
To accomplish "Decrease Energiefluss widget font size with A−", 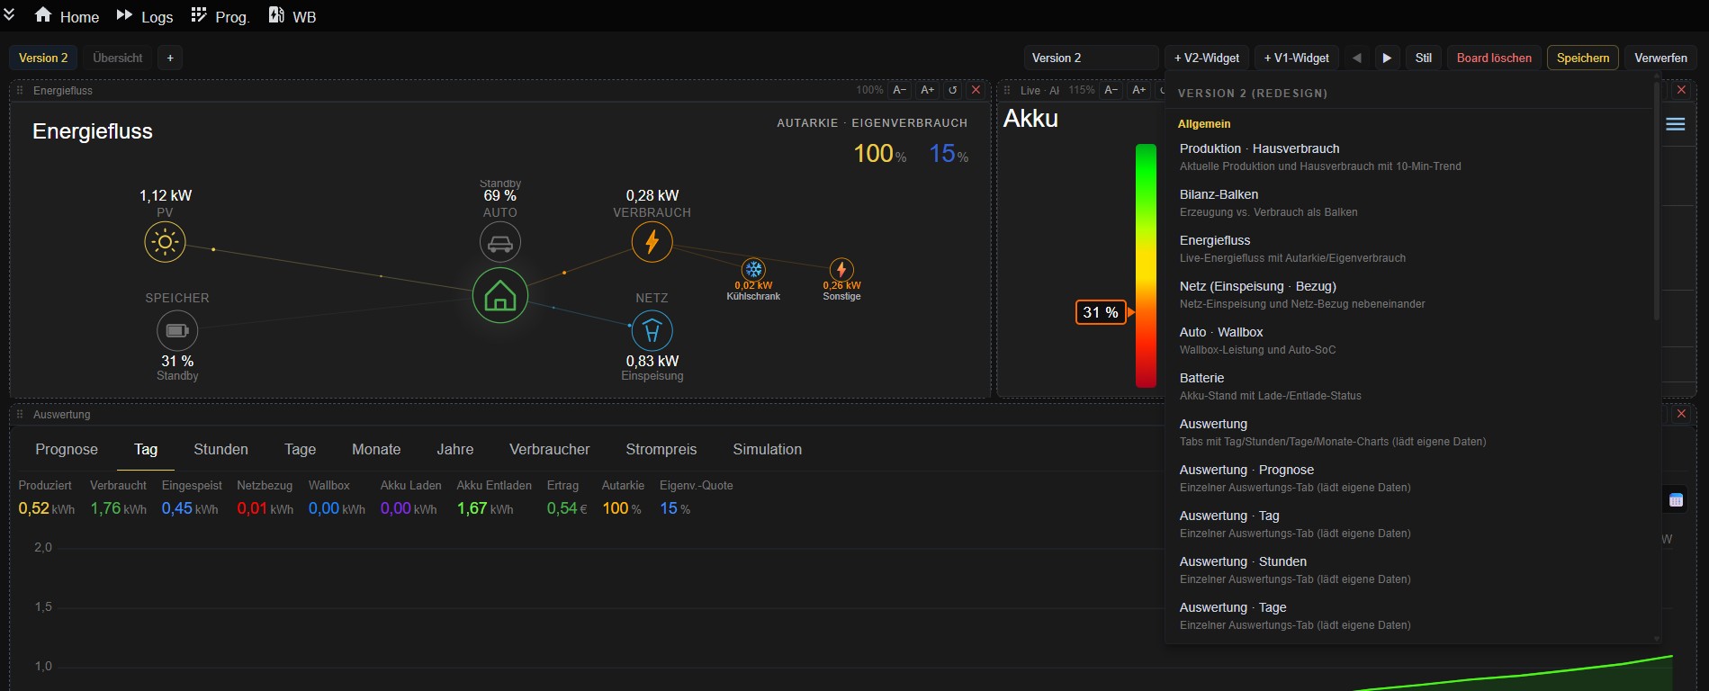I will click(899, 90).
